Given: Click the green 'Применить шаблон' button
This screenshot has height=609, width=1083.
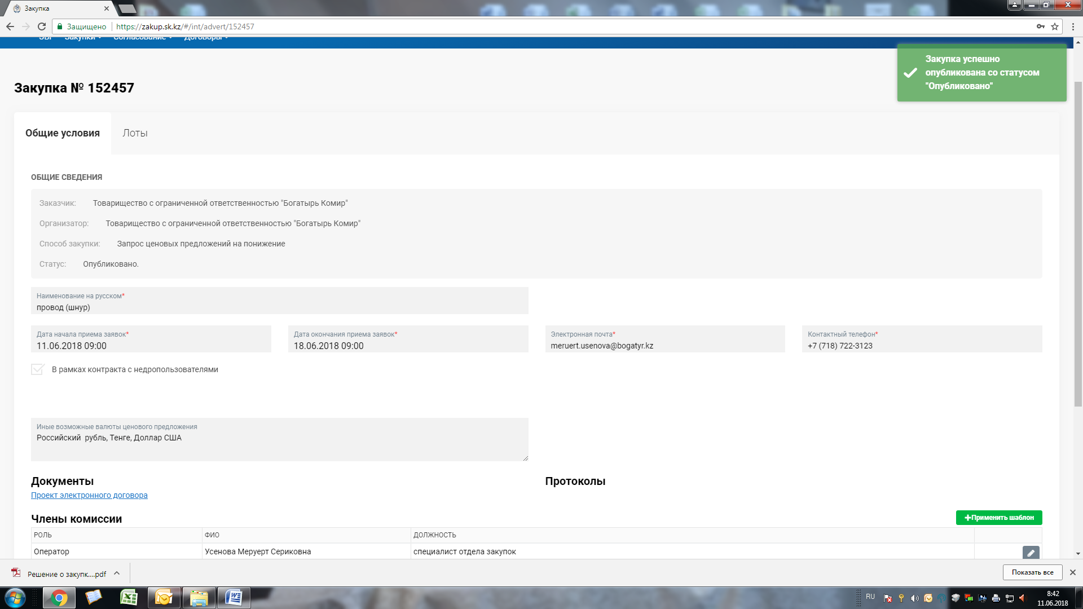Looking at the screenshot, I should [x=998, y=518].
